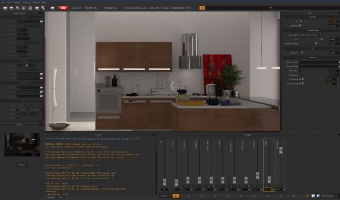Open the Color Space dropdown

[310, 35]
